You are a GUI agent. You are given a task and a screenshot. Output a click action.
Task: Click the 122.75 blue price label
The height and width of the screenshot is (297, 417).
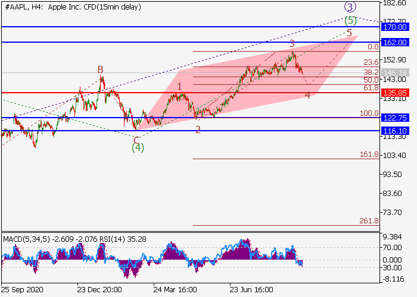pyautogui.click(x=394, y=118)
